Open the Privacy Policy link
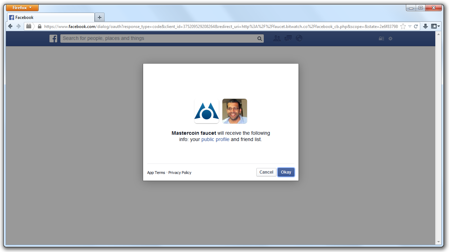The width and height of the screenshot is (449, 252). coord(180,173)
